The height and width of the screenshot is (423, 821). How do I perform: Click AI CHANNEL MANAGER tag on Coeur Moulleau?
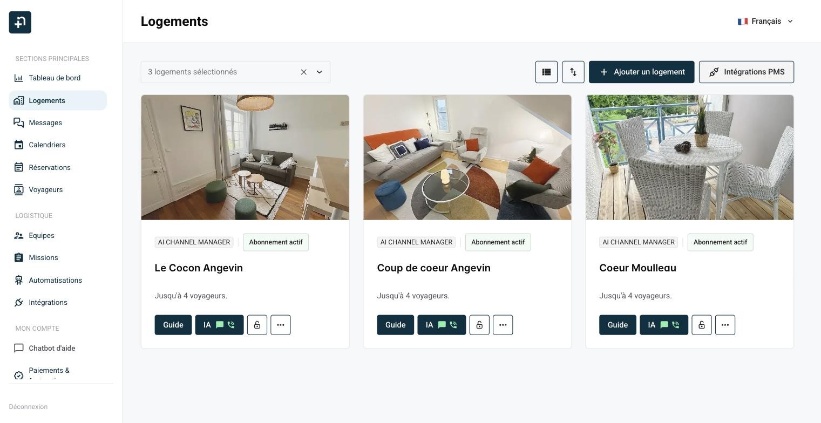point(639,242)
